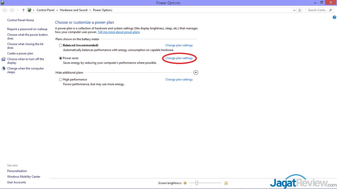Click the display turn-off monitor icon
Screen dimensions: 337x189
3,59
